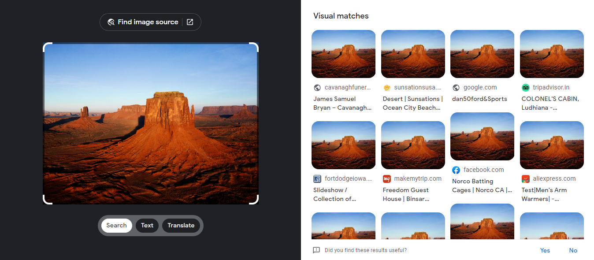This screenshot has width=594, height=260.
Task: Open the fortdodgeiowa thumbnail result
Action: tap(343, 145)
